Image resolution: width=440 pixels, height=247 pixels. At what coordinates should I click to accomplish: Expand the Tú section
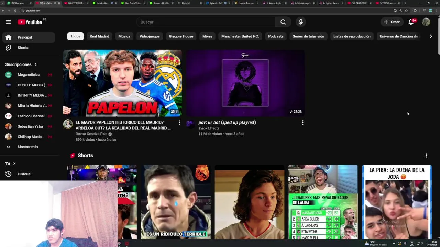(x=10, y=164)
